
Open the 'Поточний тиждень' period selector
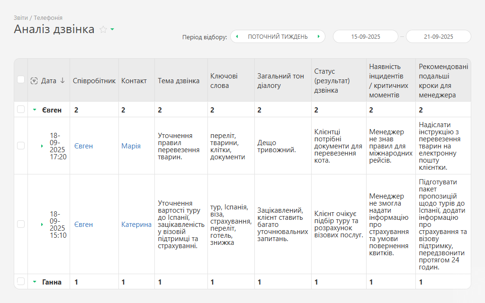[278, 36]
